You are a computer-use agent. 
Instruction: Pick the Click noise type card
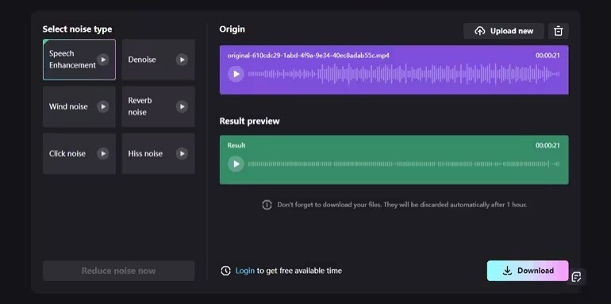pos(79,153)
